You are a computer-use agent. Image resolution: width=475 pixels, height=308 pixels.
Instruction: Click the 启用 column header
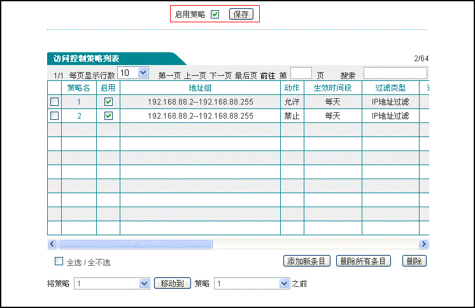click(108, 88)
